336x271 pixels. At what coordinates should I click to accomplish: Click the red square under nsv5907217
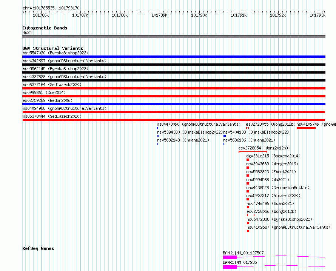pos(248,199)
